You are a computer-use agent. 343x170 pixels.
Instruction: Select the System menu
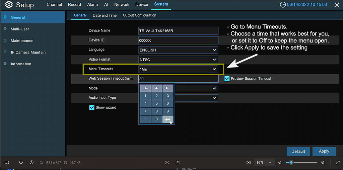point(161,4)
